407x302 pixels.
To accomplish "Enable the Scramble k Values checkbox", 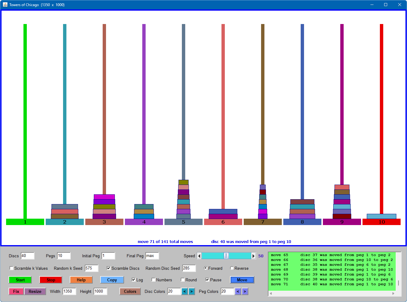I will tap(12, 268).
